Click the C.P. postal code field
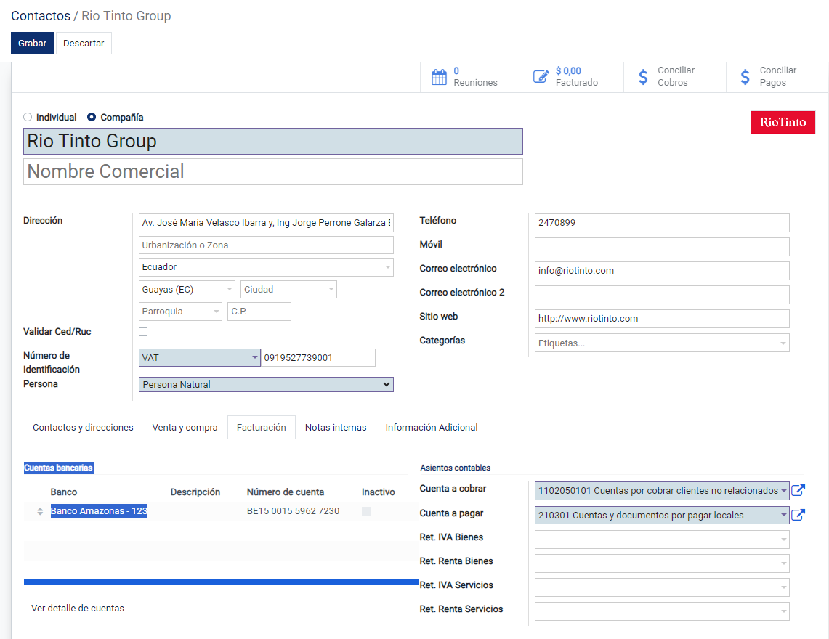Image resolution: width=829 pixels, height=639 pixels. (259, 312)
